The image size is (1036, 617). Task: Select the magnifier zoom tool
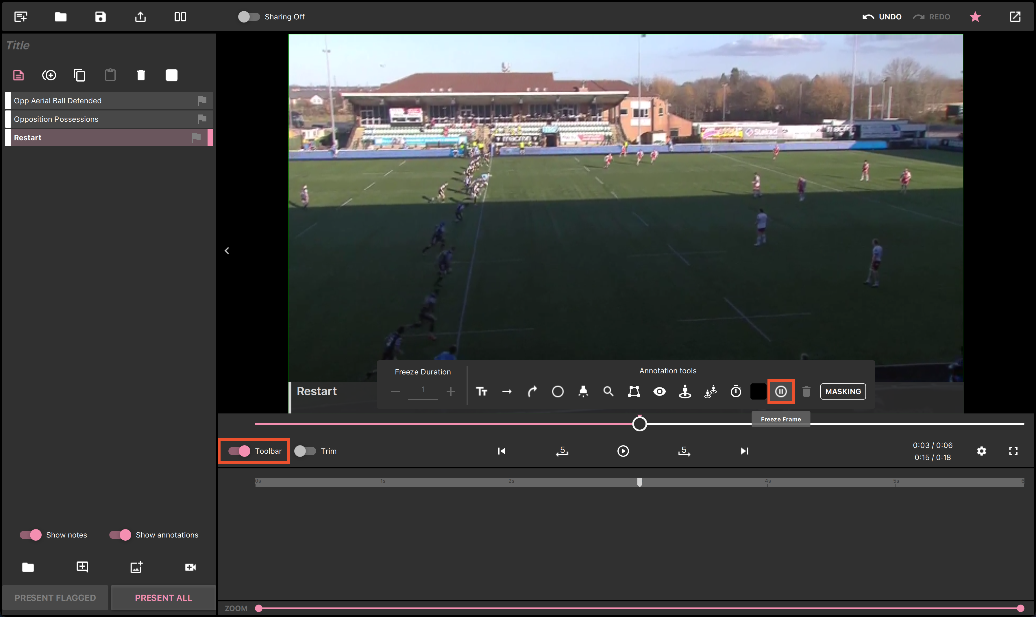coord(608,391)
